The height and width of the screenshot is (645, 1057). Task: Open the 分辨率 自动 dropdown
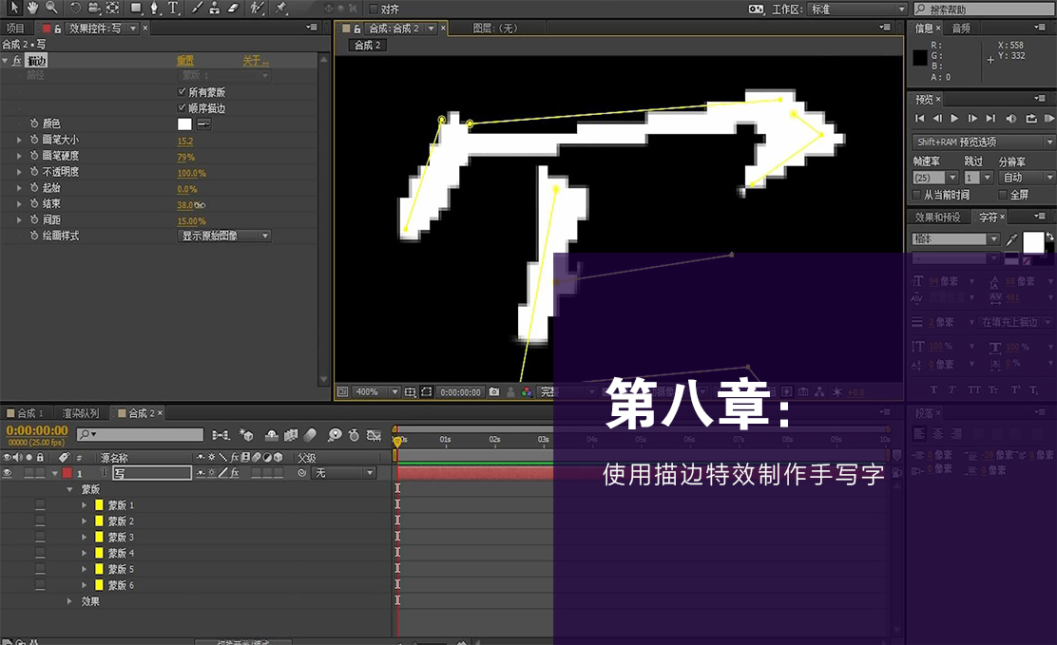pyautogui.click(x=1028, y=178)
